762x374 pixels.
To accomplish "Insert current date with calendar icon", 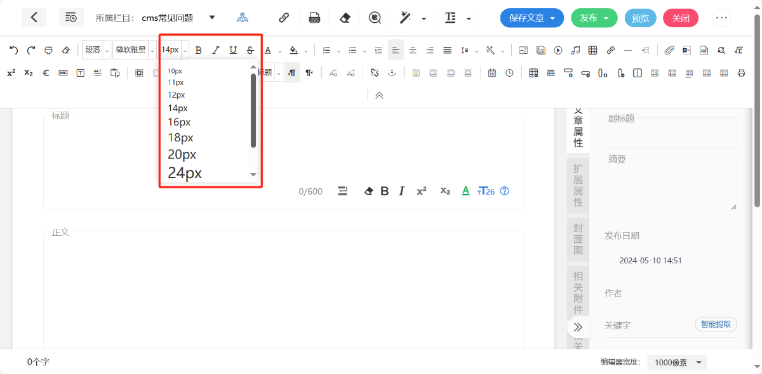I will [x=491, y=73].
